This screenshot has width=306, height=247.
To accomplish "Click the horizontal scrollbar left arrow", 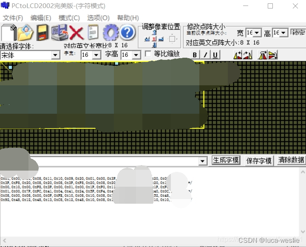I will click(x=5, y=241).
